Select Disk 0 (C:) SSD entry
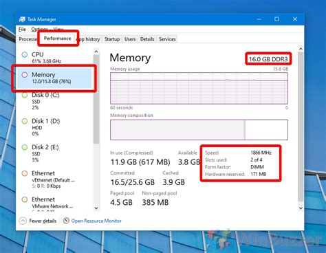This screenshot has width=326, height=253. tap(54, 101)
